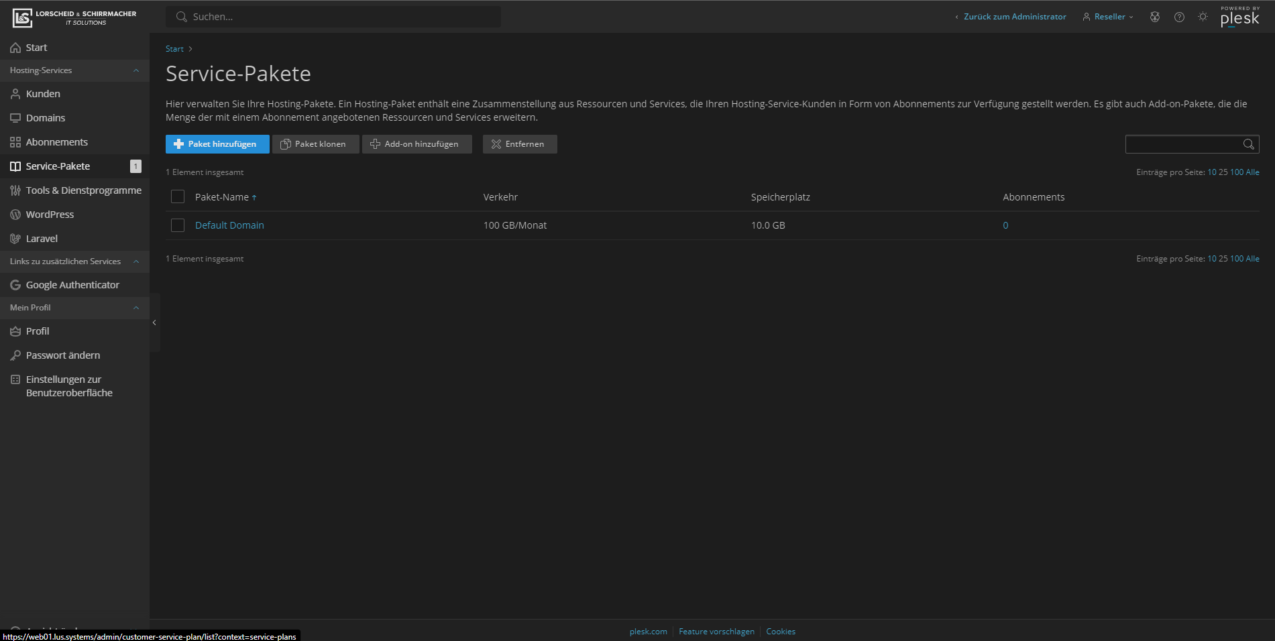1275x641 pixels.
Task: Open WordPress from the sidebar
Action: [50, 215]
